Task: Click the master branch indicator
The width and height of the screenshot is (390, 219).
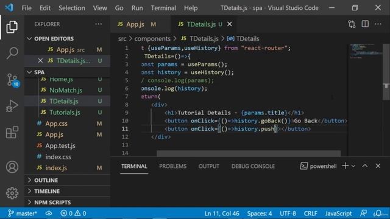Action: 23,214
